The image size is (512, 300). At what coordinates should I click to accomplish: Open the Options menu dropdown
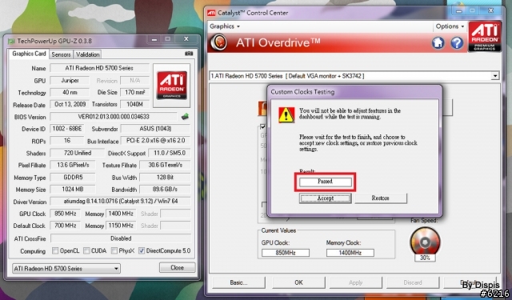450,26
